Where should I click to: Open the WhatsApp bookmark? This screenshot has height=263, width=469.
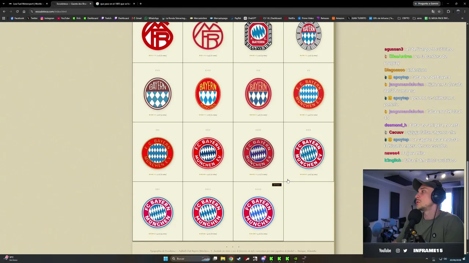[152, 18]
